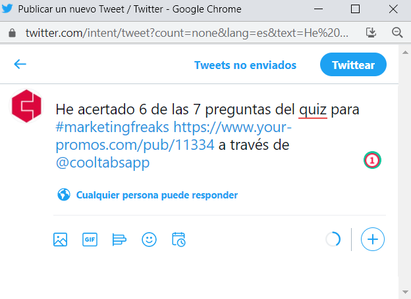Viewport: 411px width, 299px height.
Task: Open the emoji picker
Action: coord(149,239)
